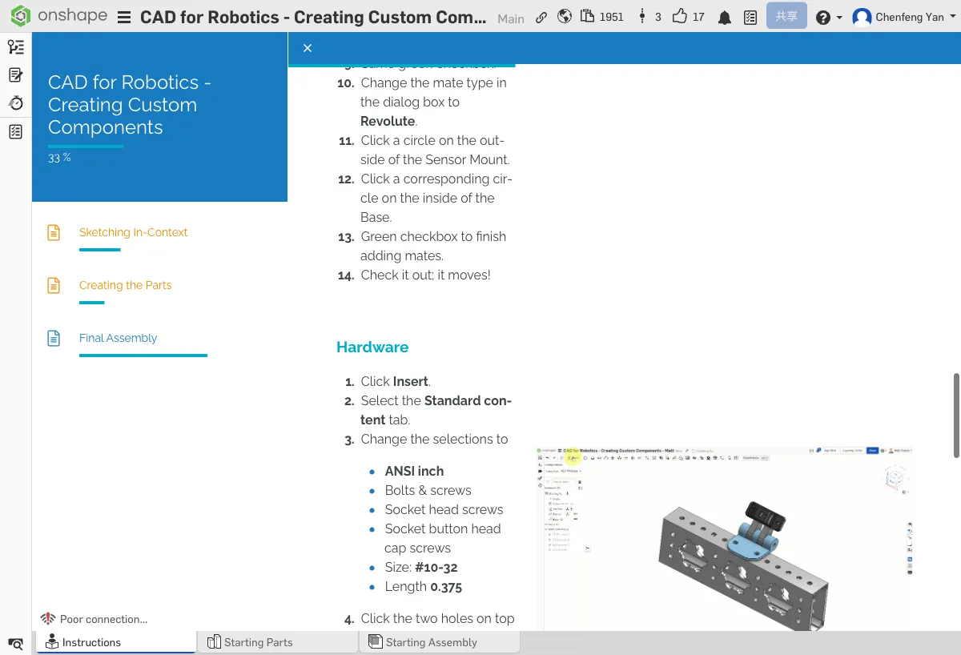Close the instructions panel with X
Viewport: 961px width, 655px height.
coord(308,48)
